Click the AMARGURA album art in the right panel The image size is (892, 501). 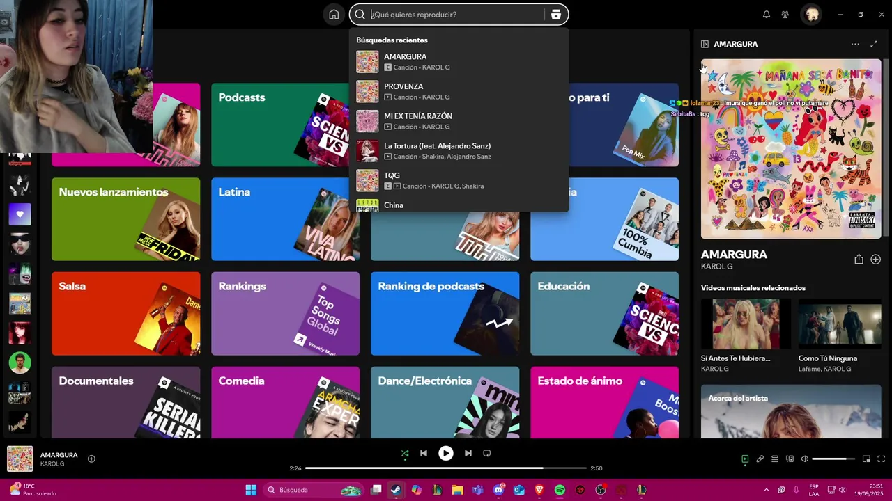pyautogui.click(x=791, y=149)
